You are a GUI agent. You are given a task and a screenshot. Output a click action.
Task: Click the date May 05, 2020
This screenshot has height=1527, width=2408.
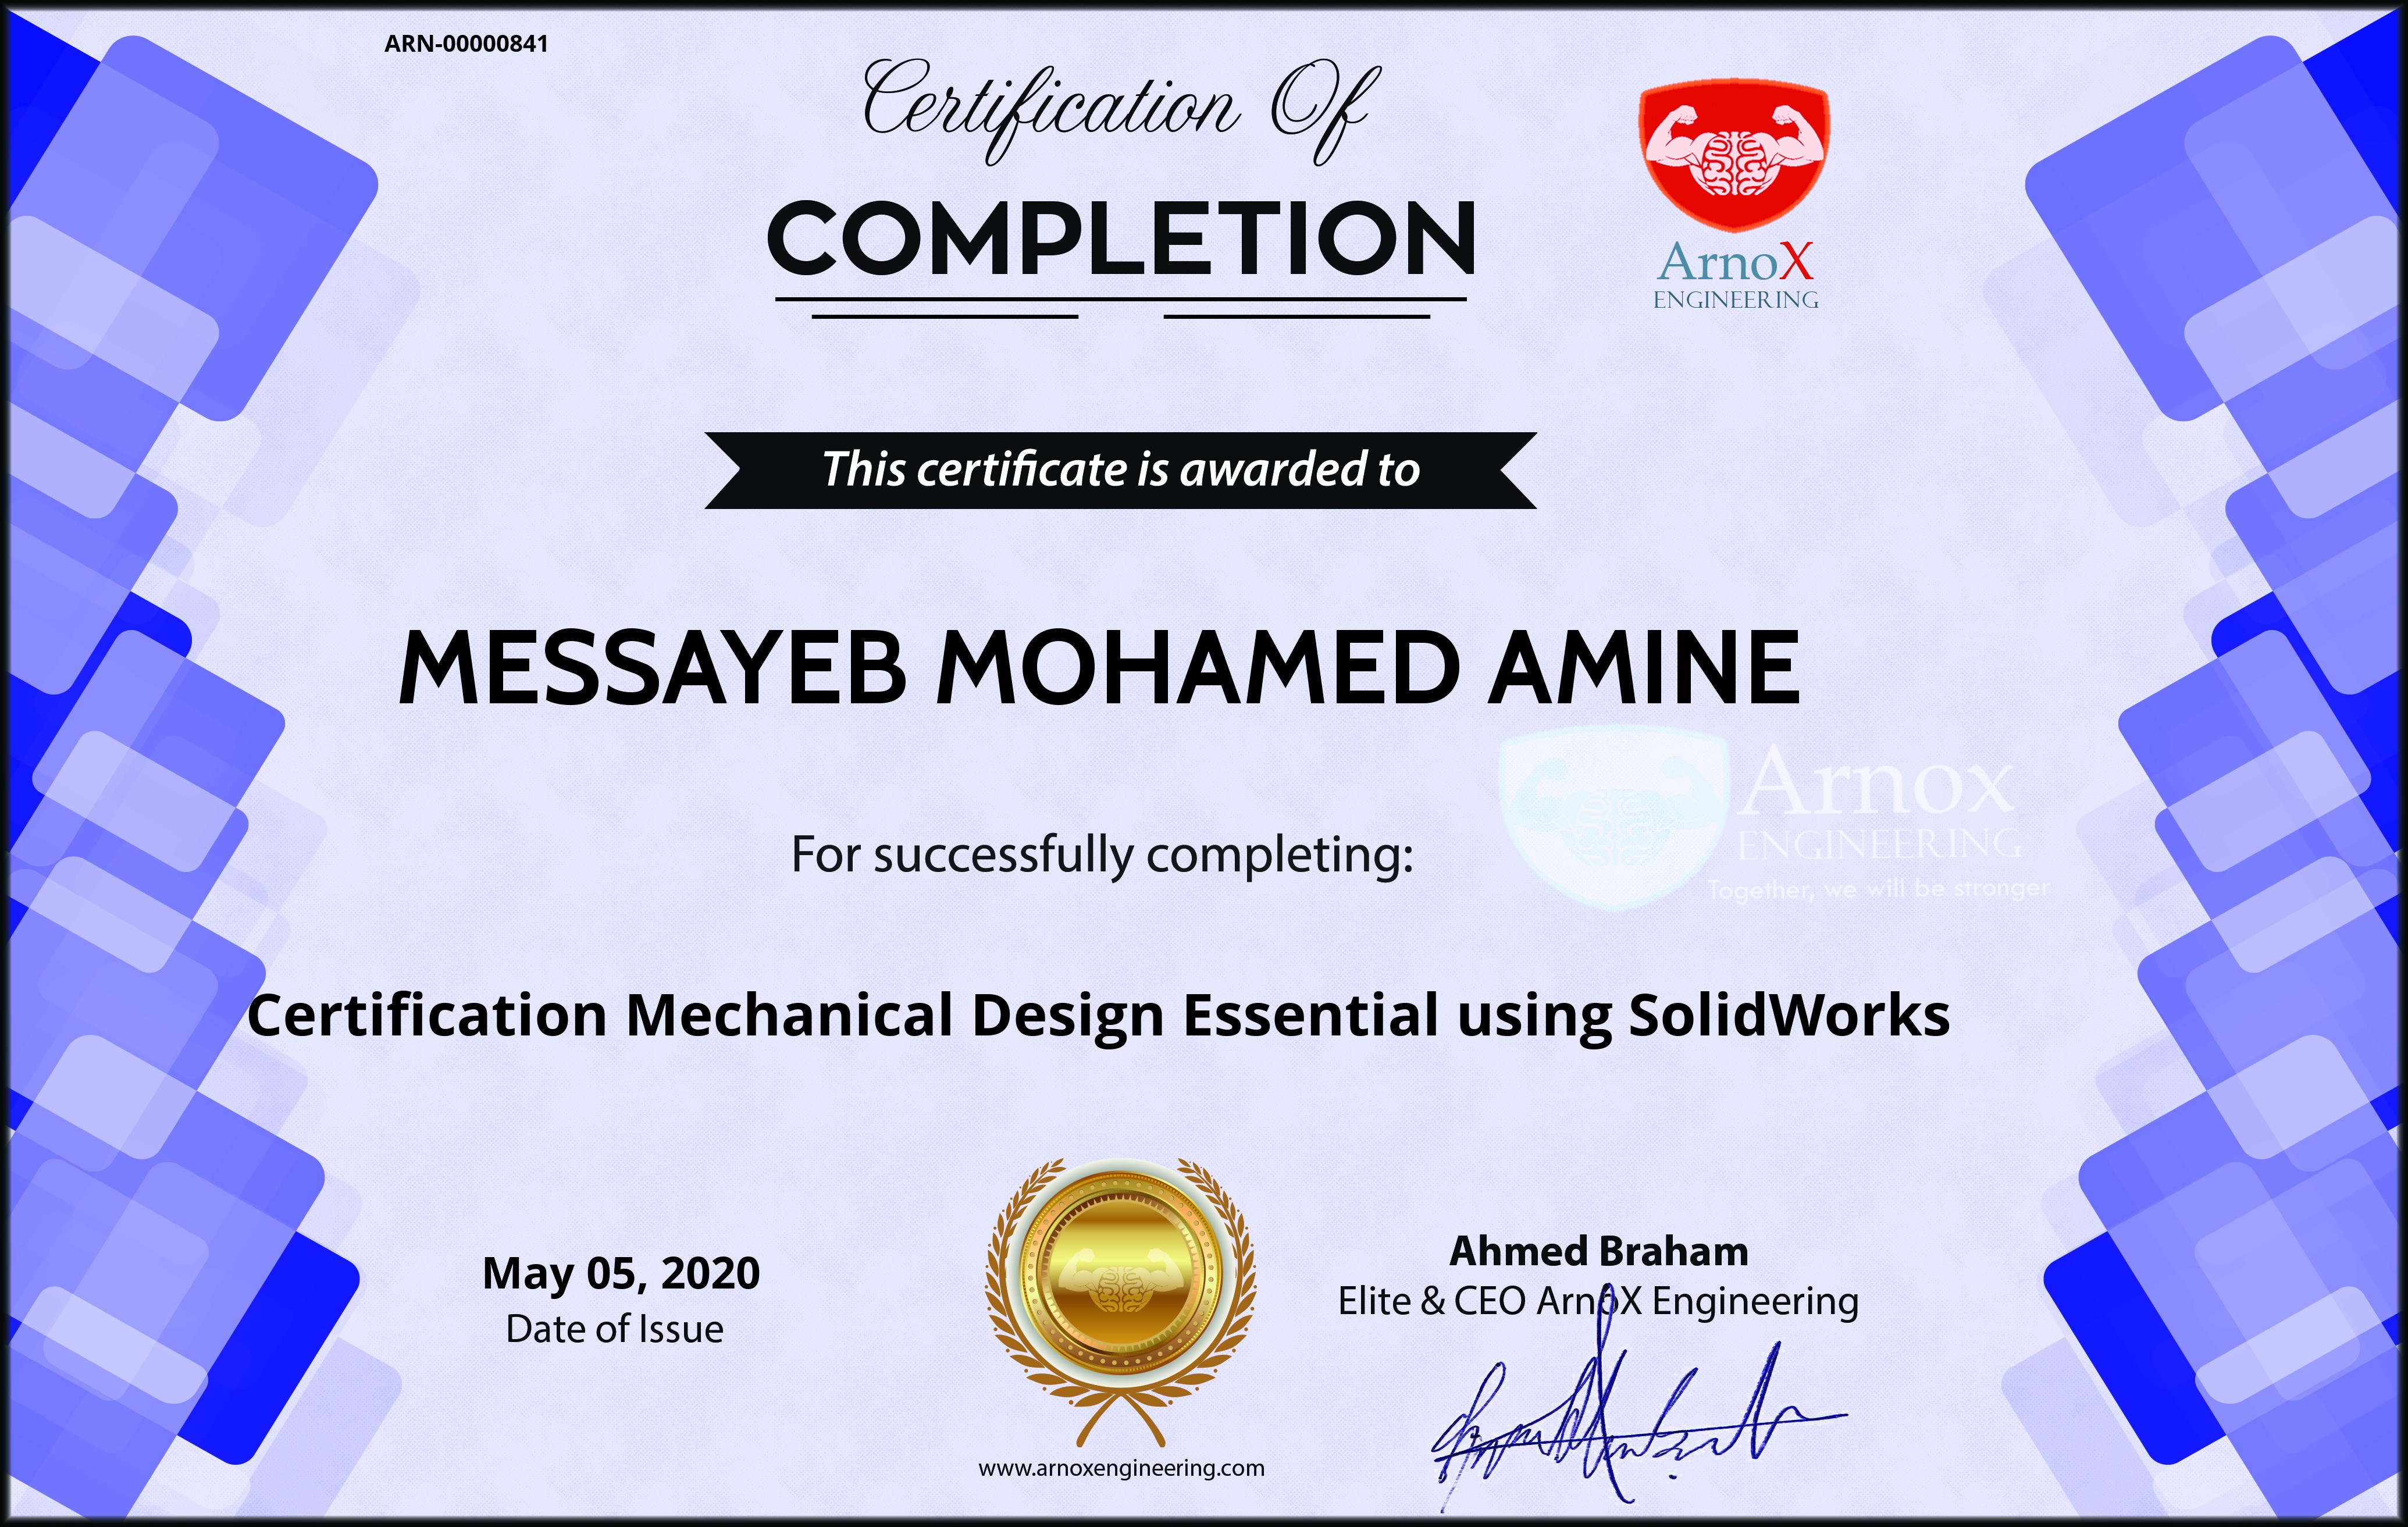[621, 1274]
